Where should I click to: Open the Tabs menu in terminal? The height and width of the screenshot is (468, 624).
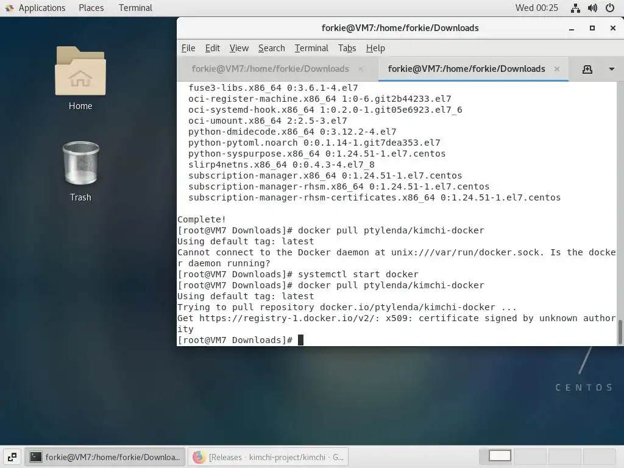pos(347,48)
